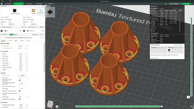Open the Color Scheme dropdown
Screen dimensions: 194x109
165,8
